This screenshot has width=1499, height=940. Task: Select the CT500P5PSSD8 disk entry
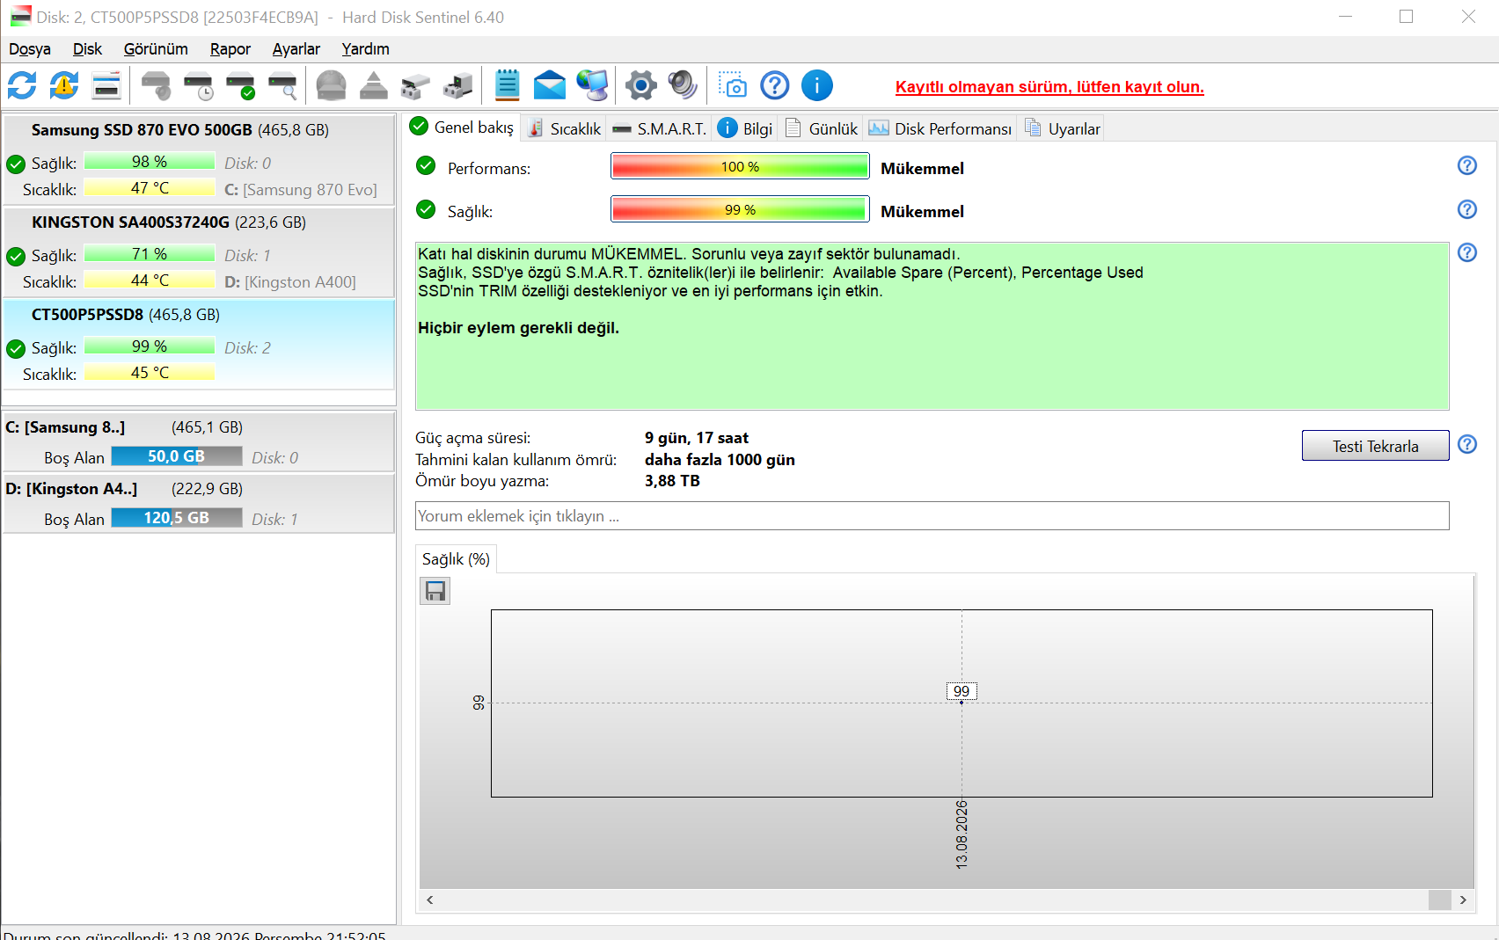coord(199,344)
